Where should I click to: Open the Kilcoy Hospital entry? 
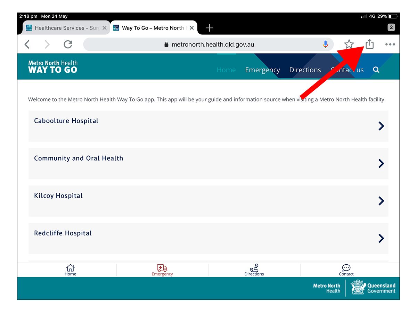[x=208, y=201]
